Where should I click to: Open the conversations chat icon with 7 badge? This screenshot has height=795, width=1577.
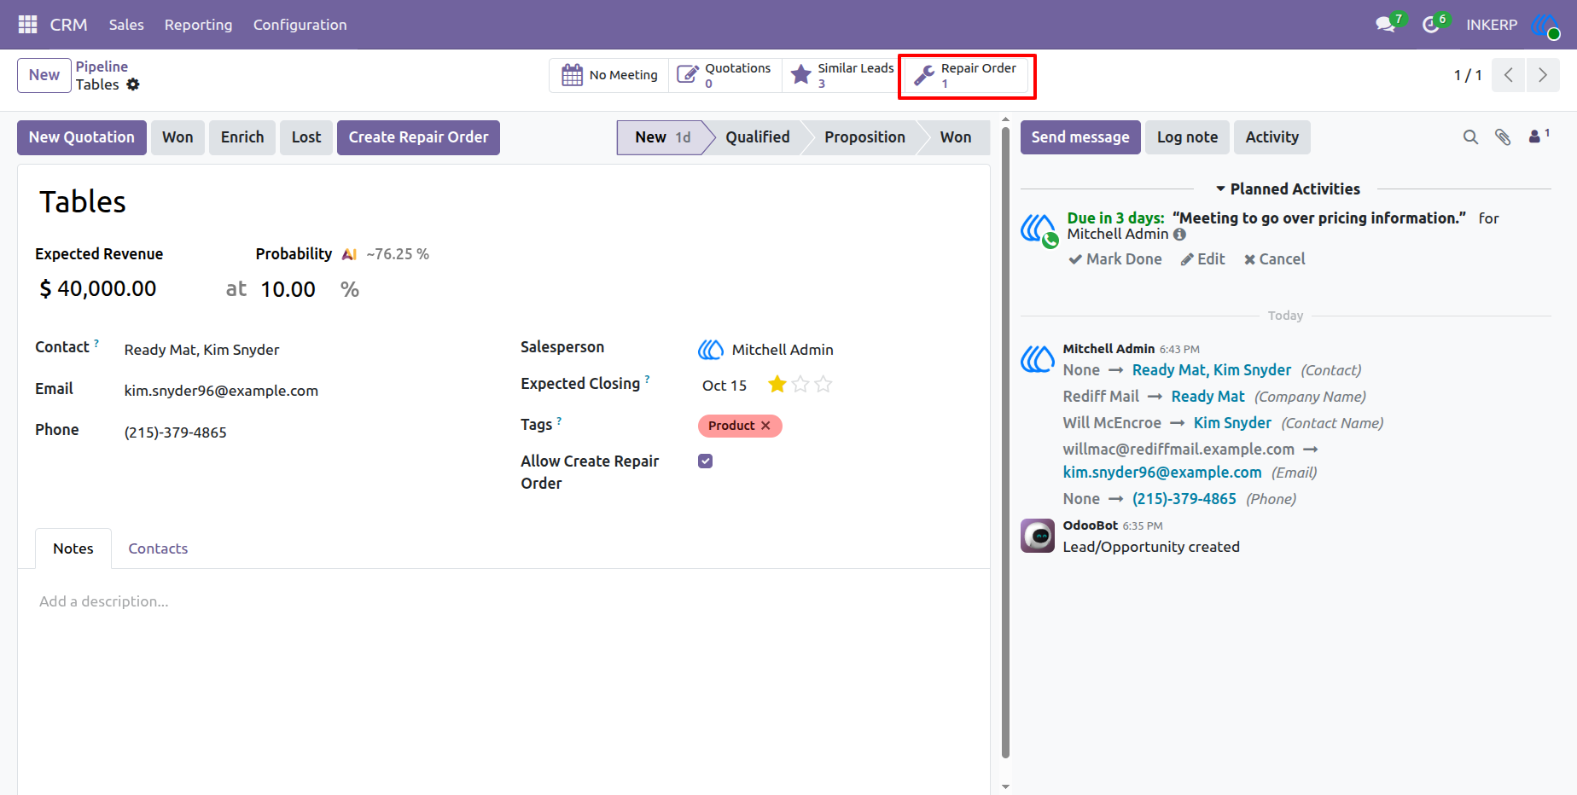pyautogui.click(x=1386, y=25)
